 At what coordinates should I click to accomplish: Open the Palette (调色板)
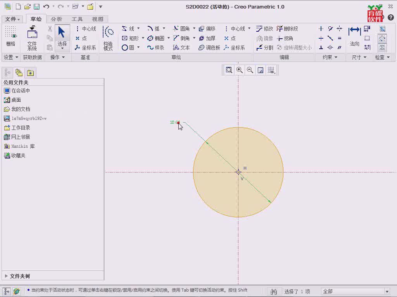click(x=209, y=48)
